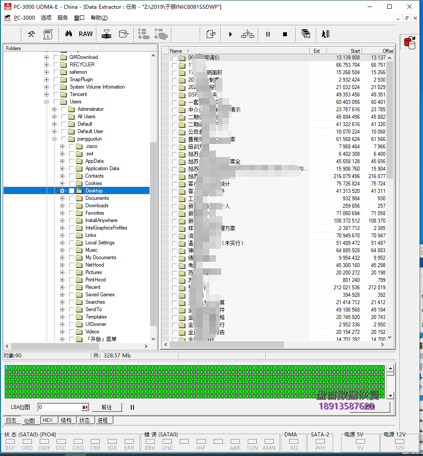Select the Templates folder in tree

(x=96, y=317)
